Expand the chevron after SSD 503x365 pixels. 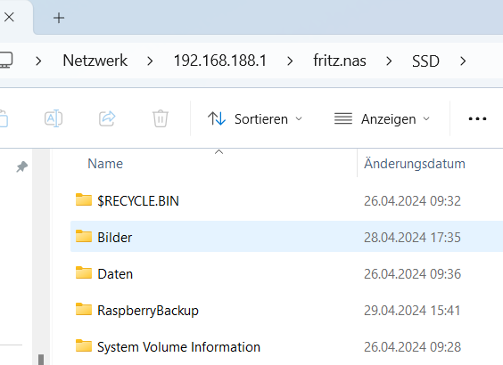(x=463, y=61)
